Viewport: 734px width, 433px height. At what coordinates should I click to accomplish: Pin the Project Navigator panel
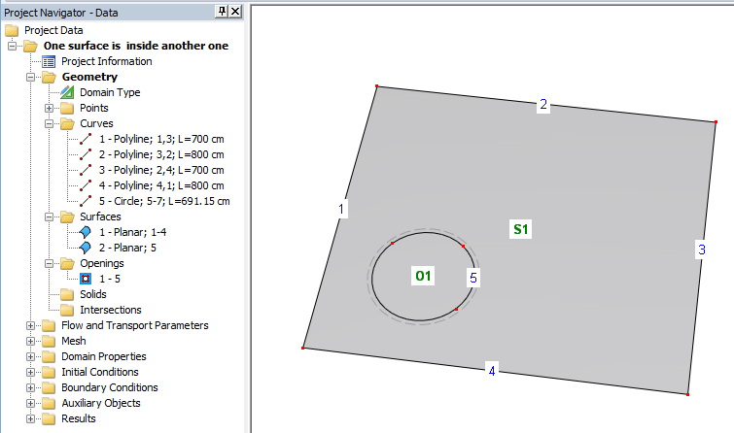pos(222,12)
